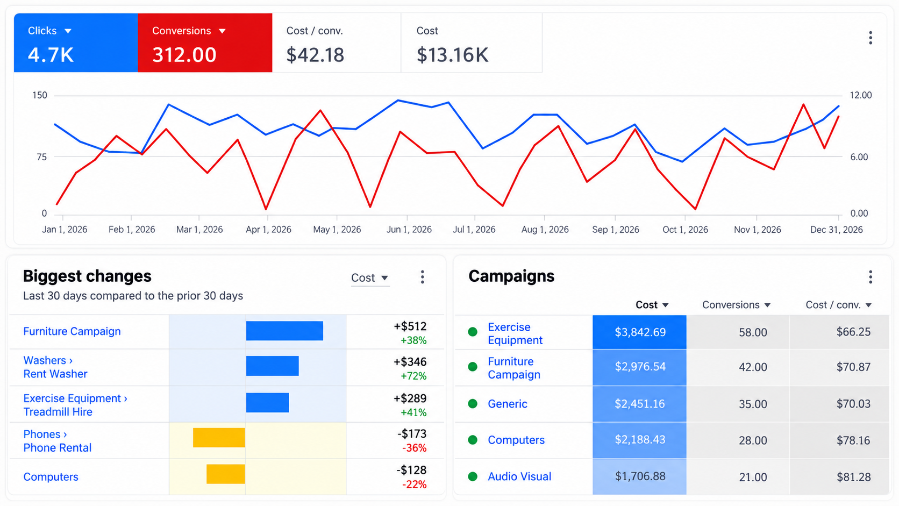Open Furniture Campaign in Biggest changes
This screenshot has width=899, height=506.
pos(72,331)
